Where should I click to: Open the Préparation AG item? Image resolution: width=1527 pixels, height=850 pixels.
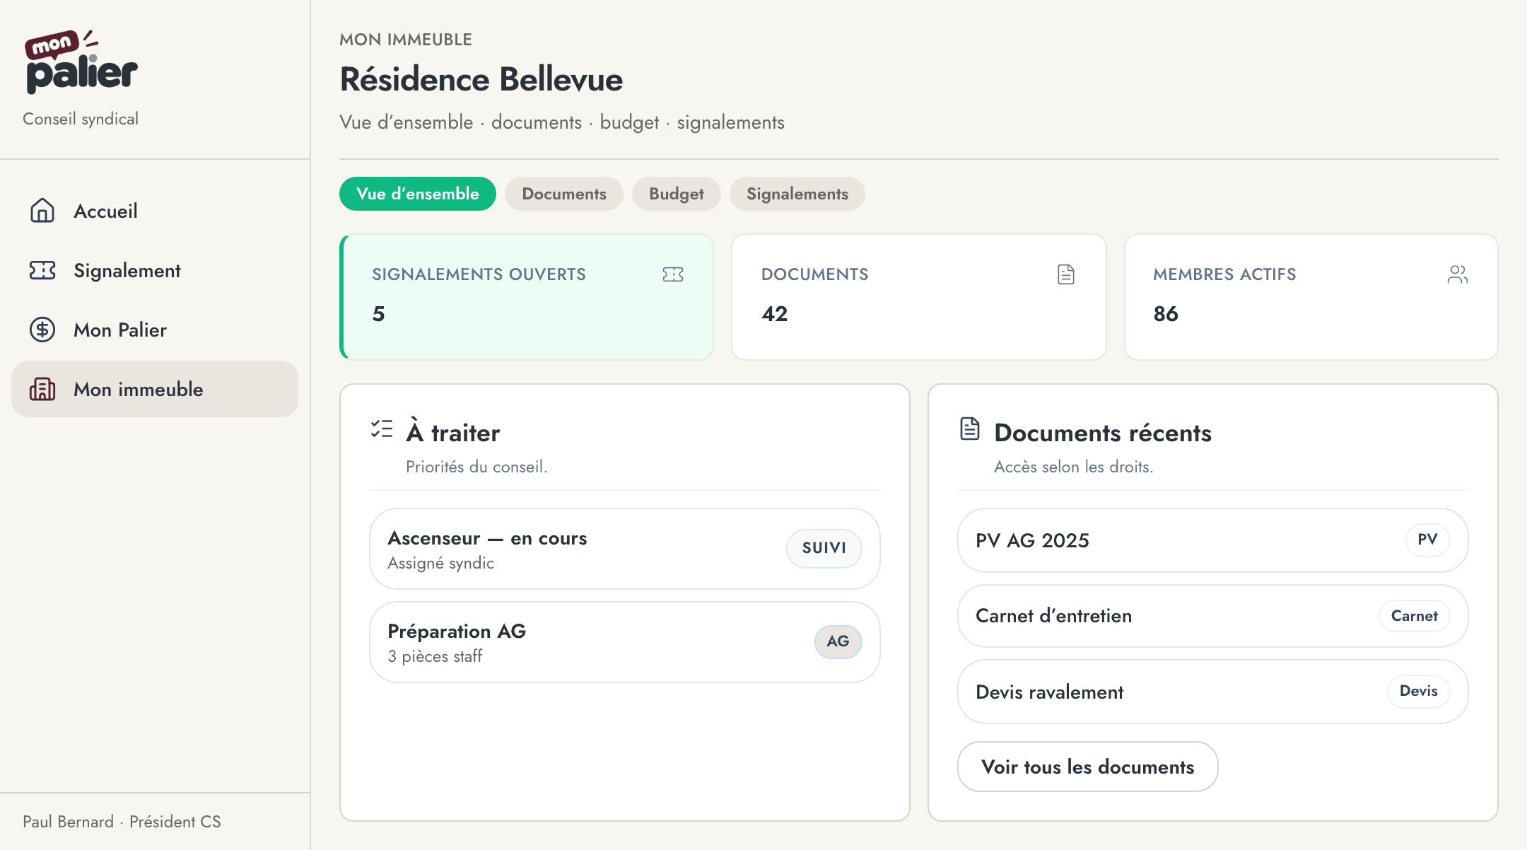[x=625, y=642]
